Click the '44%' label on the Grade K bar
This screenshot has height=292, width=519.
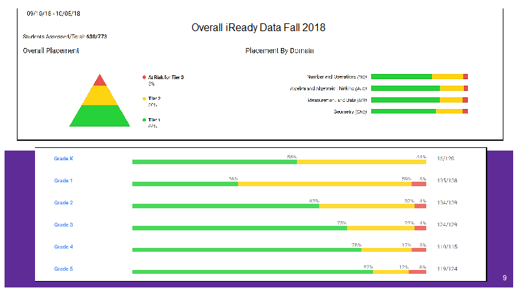421,157
